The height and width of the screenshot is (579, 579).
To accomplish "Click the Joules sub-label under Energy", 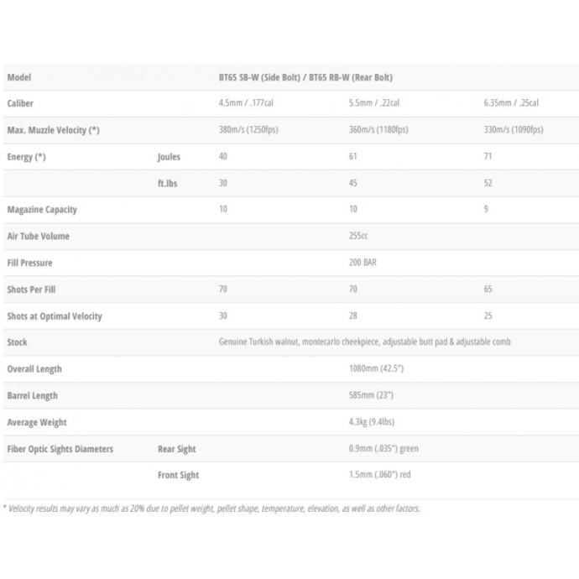I will coord(169,157).
